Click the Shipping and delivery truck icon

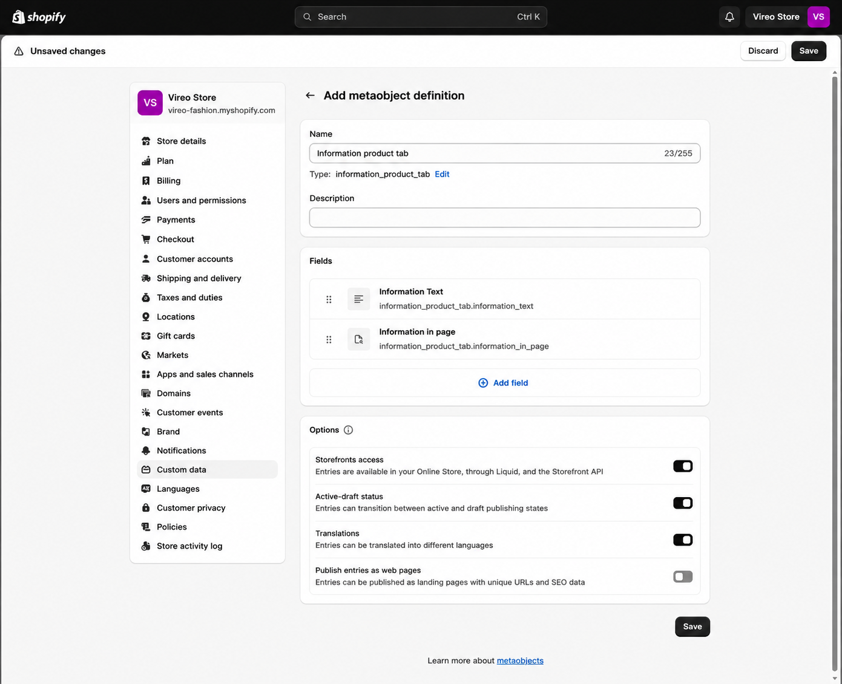point(146,278)
